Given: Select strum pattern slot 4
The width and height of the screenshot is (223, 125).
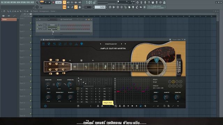Looking at the screenshot, I should (180, 82).
